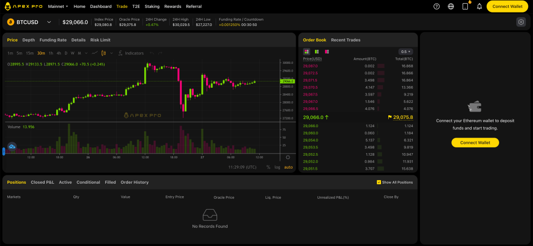Viewport: 533px width, 246px height.
Task: Open the fx Indicators tool
Action: pos(120,53)
